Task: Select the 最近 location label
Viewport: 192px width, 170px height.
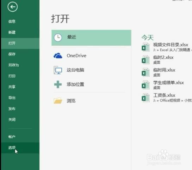Action: 72,37
